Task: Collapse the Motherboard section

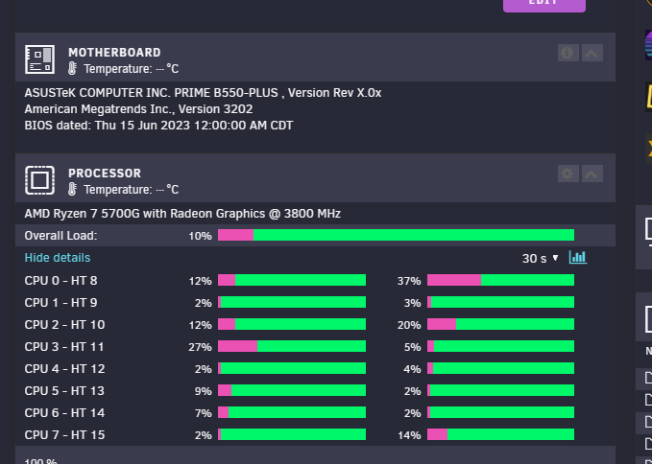Action: pos(592,53)
